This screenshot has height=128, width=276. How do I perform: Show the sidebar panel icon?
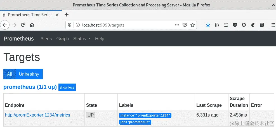coord(226,25)
